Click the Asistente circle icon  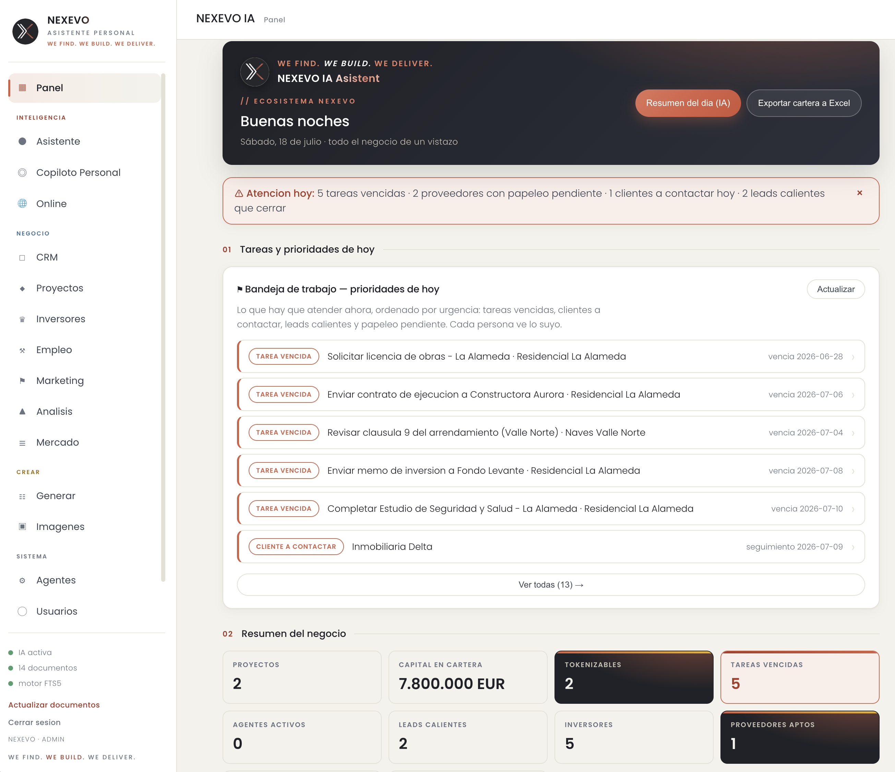(x=23, y=142)
